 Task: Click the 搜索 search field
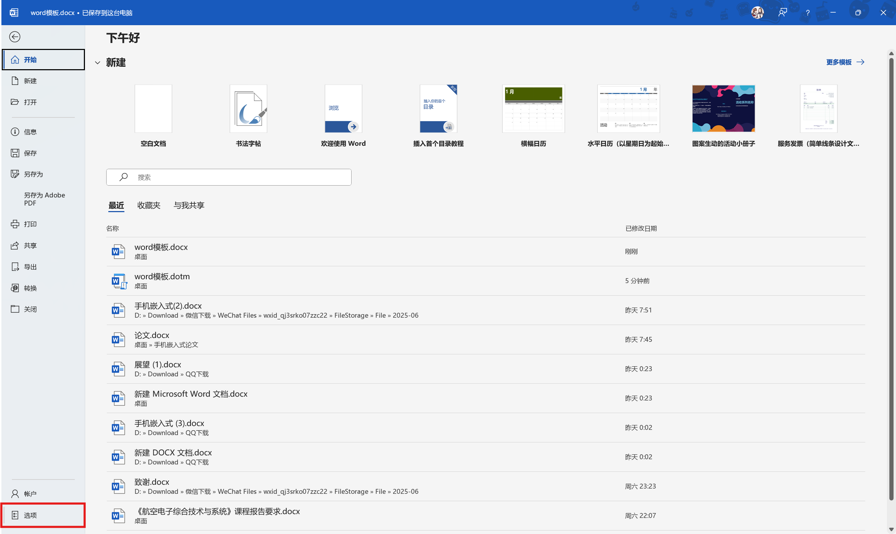click(x=229, y=178)
